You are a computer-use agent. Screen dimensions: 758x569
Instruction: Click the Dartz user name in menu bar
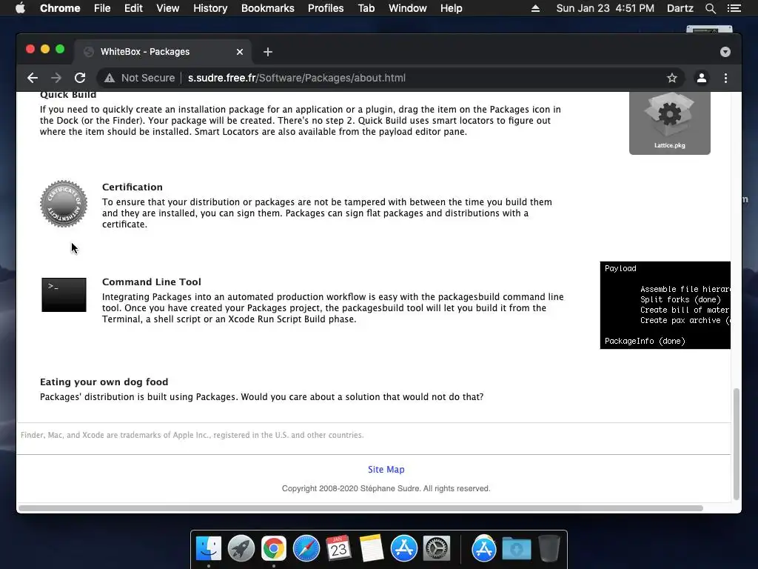(680, 8)
